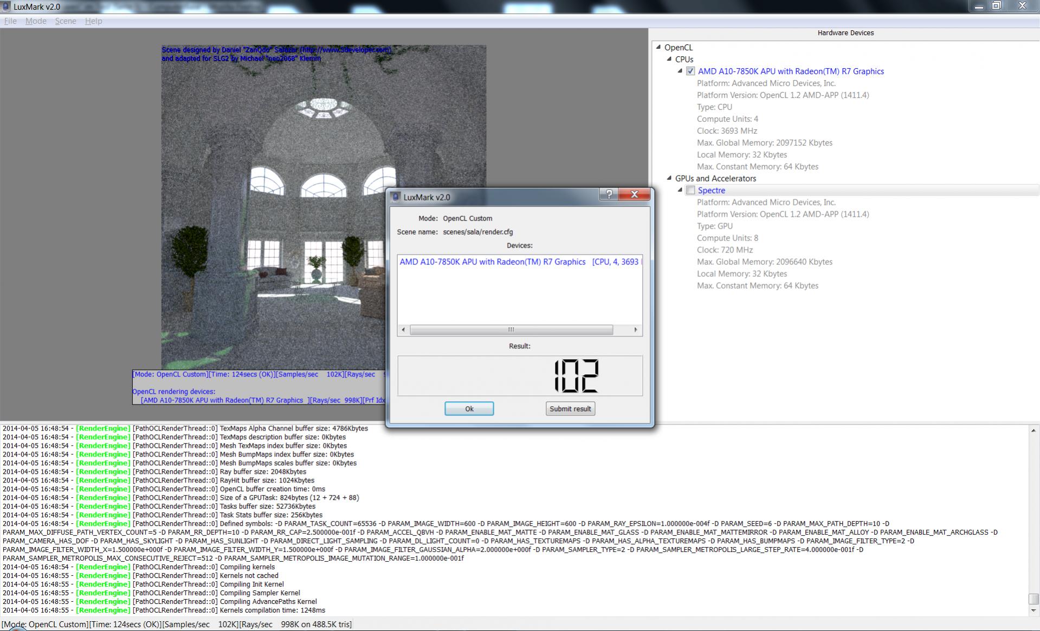Click 'OpenCL Custom' mode value in dialog
This screenshot has width=1040, height=631.
pos(467,218)
